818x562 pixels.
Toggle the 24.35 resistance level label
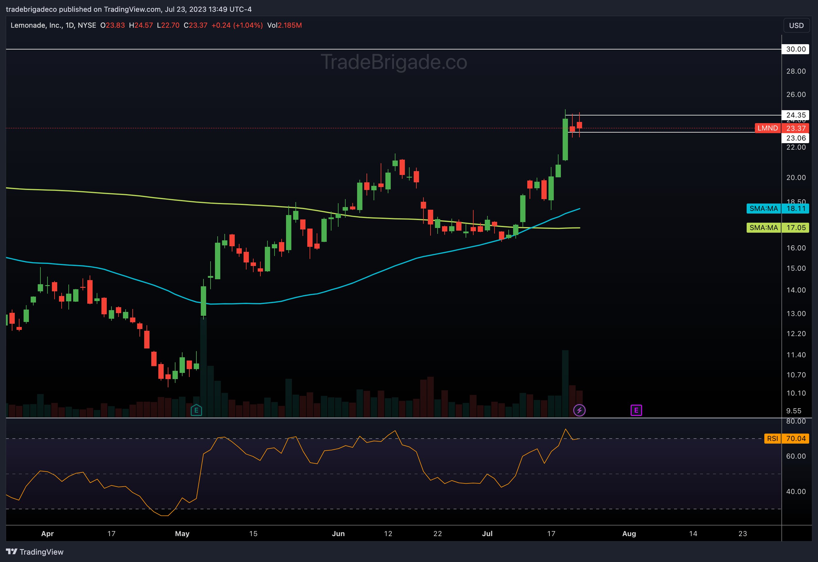[x=796, y=115]
